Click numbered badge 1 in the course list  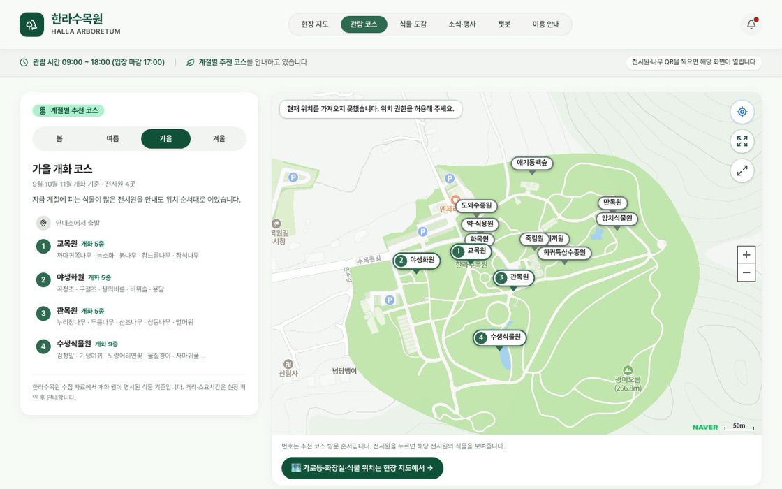coord(43,246)
